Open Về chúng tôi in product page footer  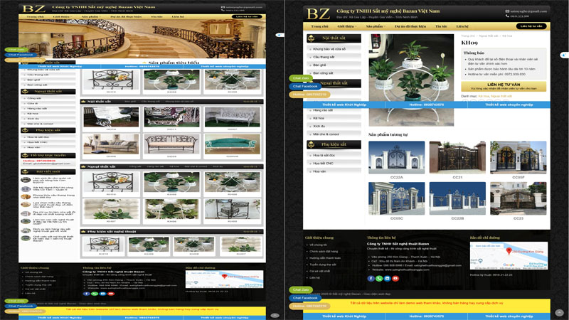pyautogui.click(x=318, y=245)
